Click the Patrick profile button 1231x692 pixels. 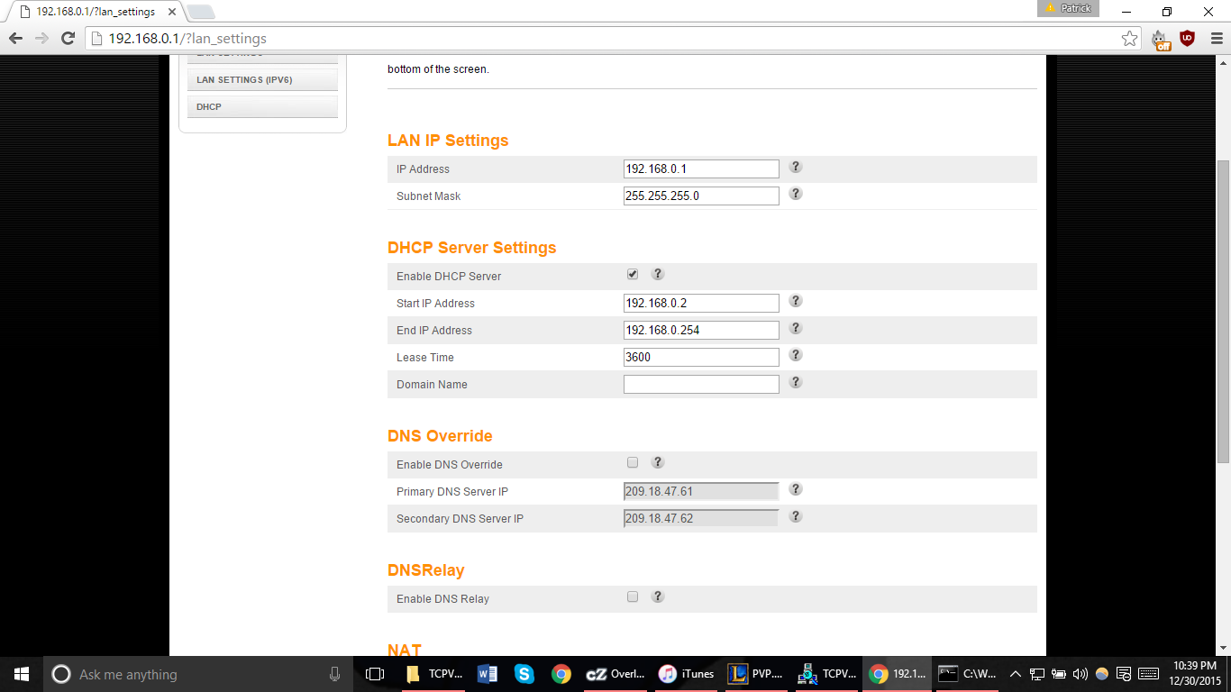click(x=1068, y=8)
